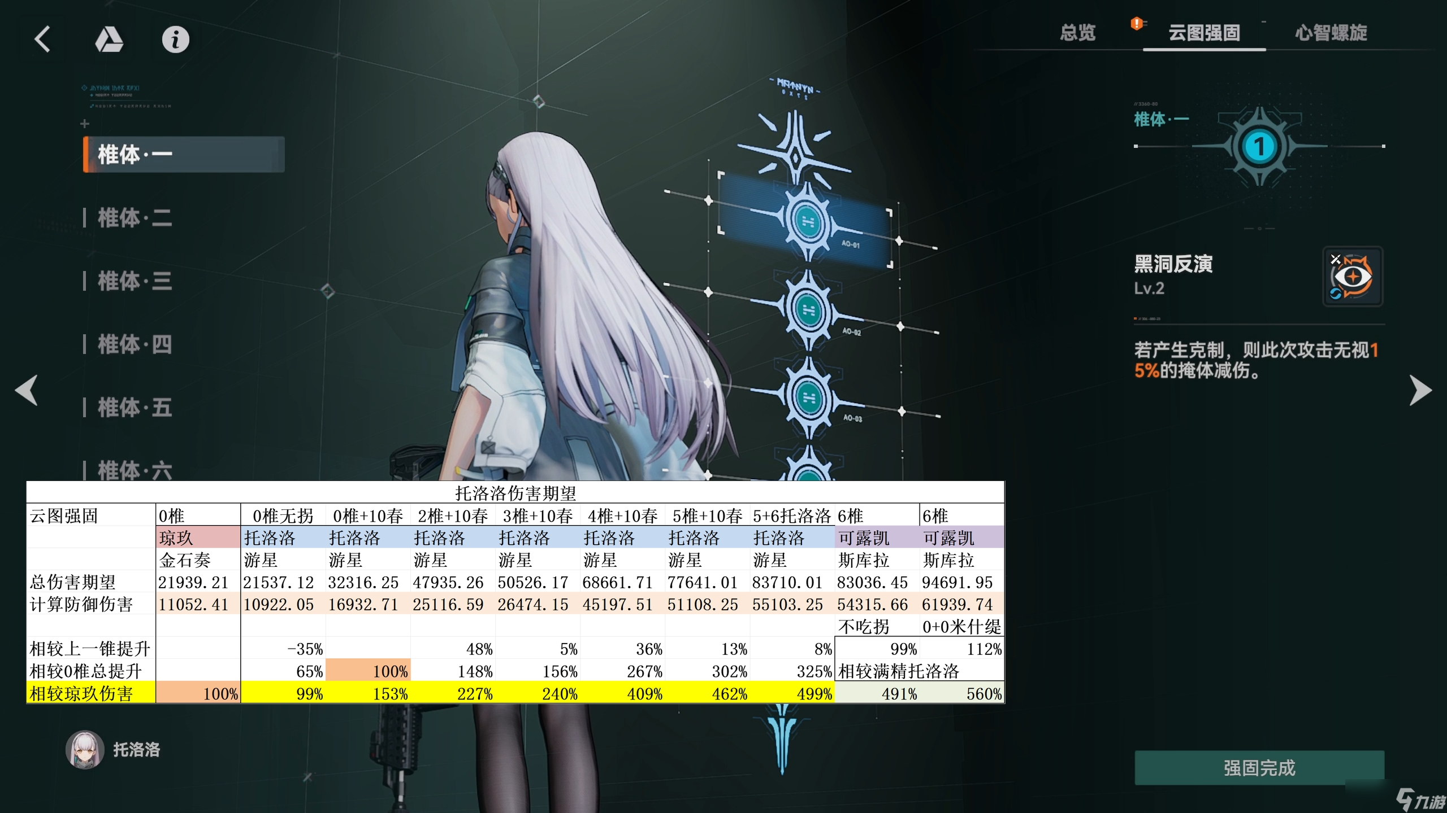Open the info circle icon
This screenshot has width=1447, height=813.
pos(175,40)
